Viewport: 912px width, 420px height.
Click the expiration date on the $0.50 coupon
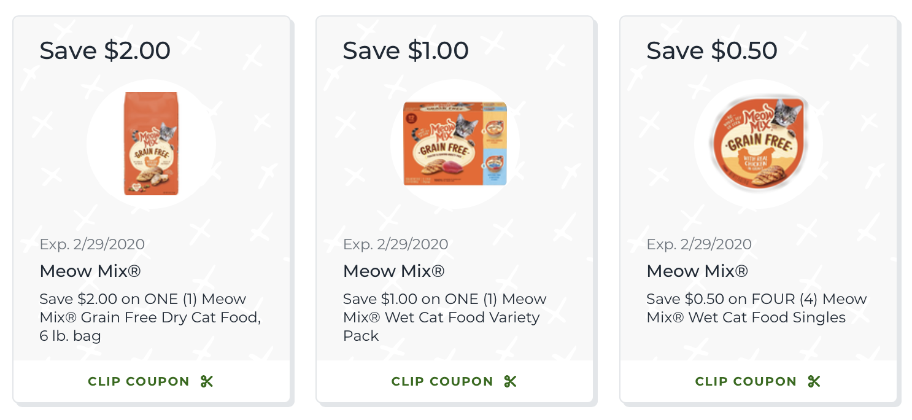coord(699,244)
